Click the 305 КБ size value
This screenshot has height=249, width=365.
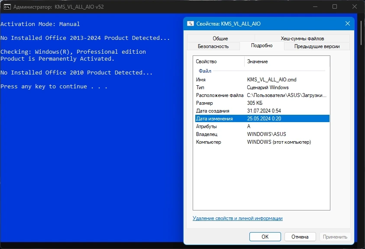pyautogui.click(x=255, y=103)
